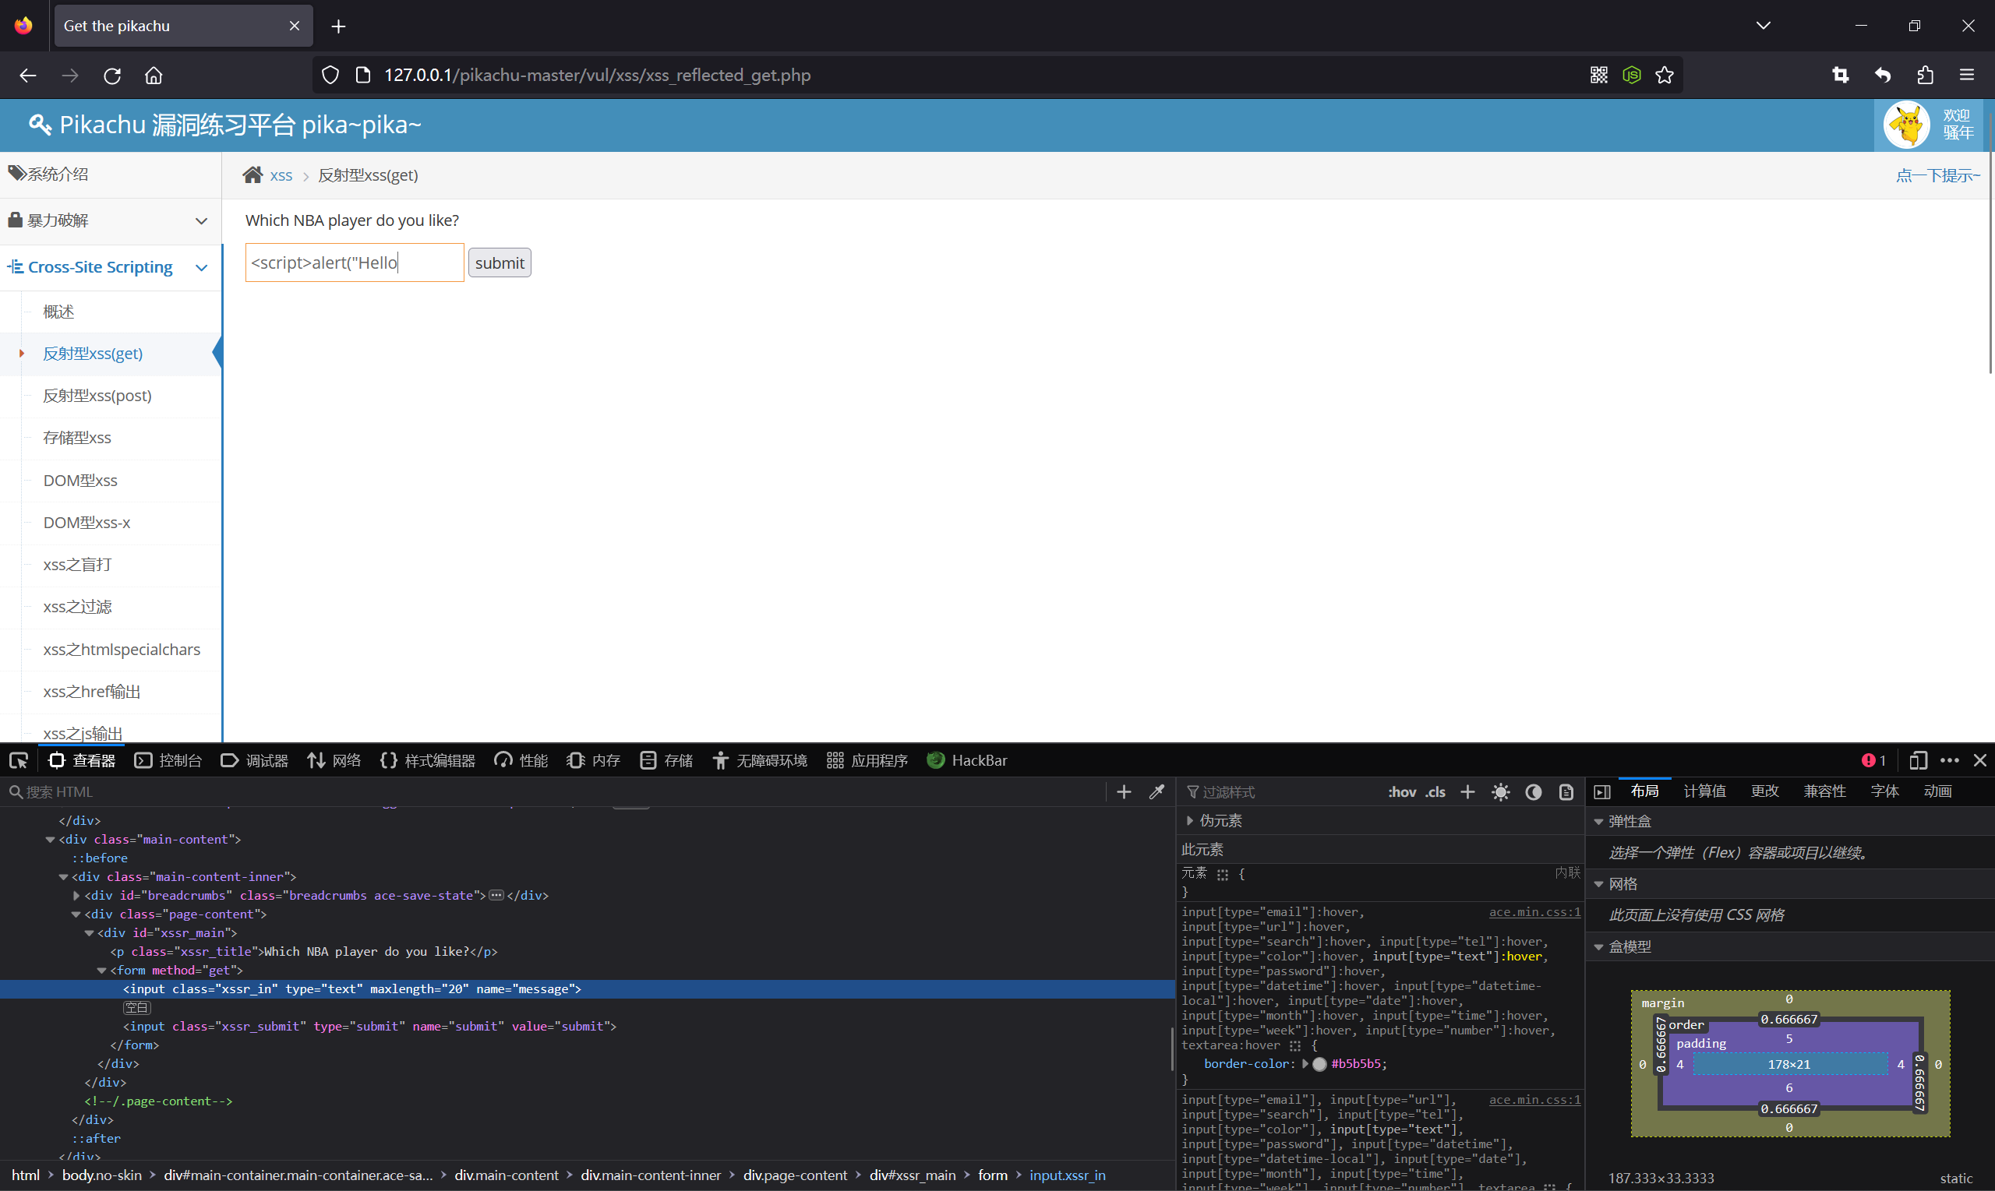Bookmark this page with the star icon

1665,76
